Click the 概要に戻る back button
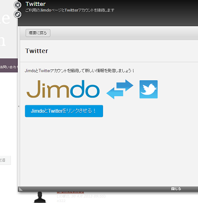The height and width of the screenshot is (203, 198). click(x=38, y=33)
